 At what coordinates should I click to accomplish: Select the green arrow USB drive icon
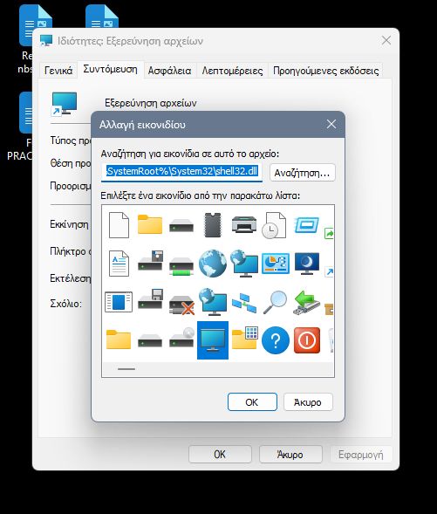coord(306,302)
